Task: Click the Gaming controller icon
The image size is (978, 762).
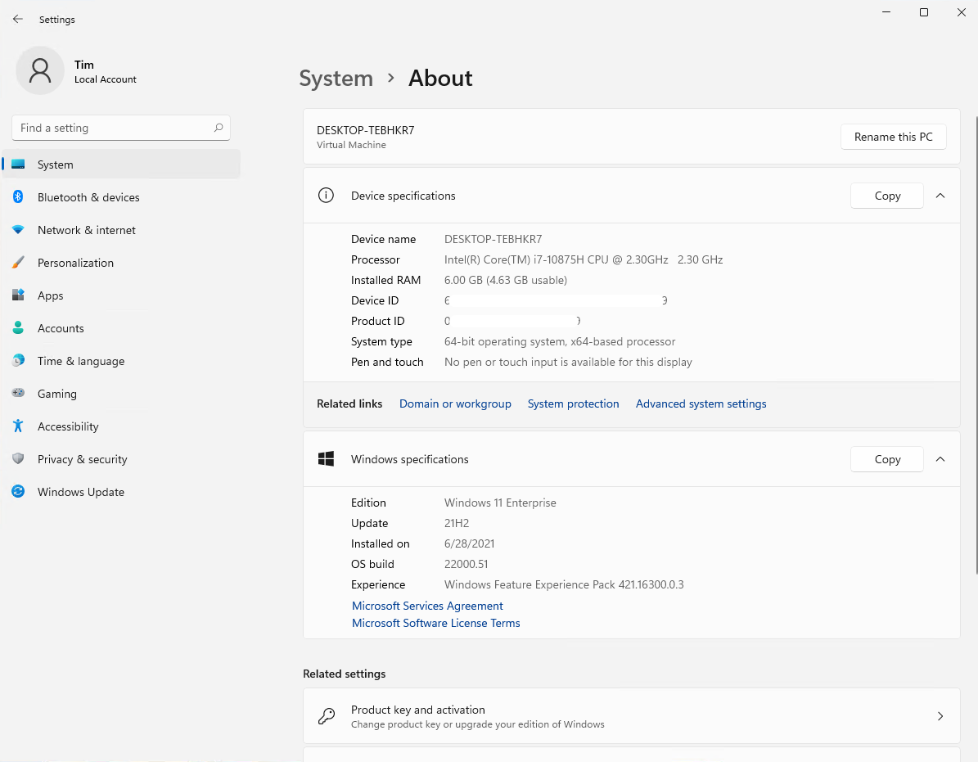Action: [18, 394]
